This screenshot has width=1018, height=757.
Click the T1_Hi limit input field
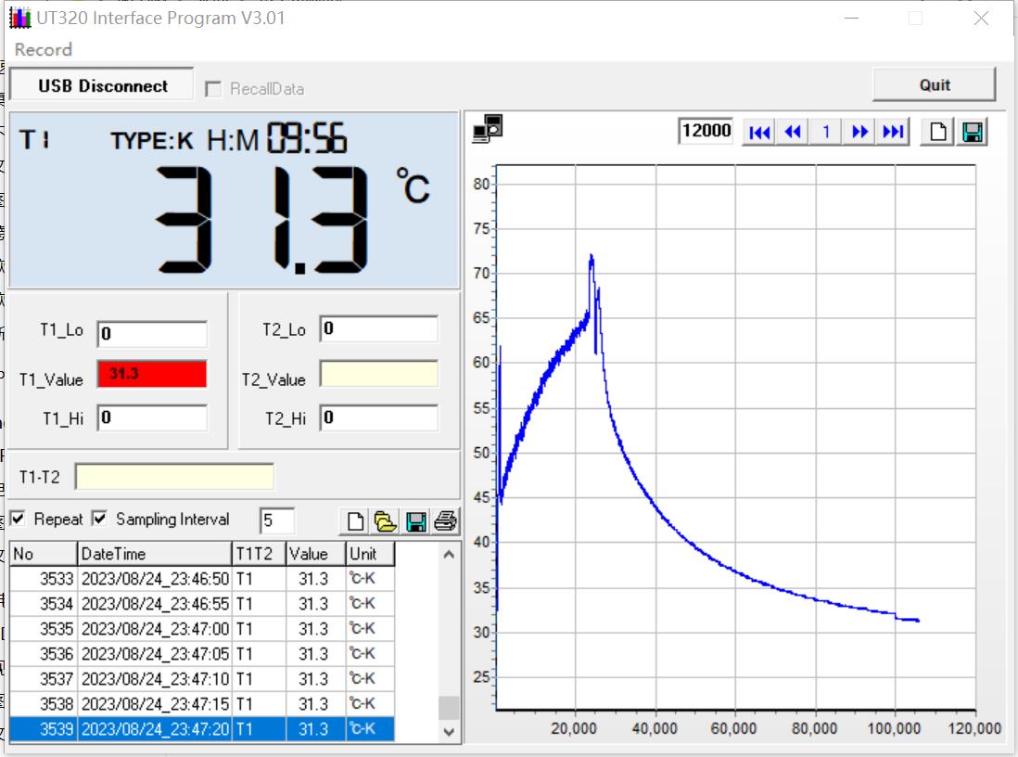click(x=152, y=417)
